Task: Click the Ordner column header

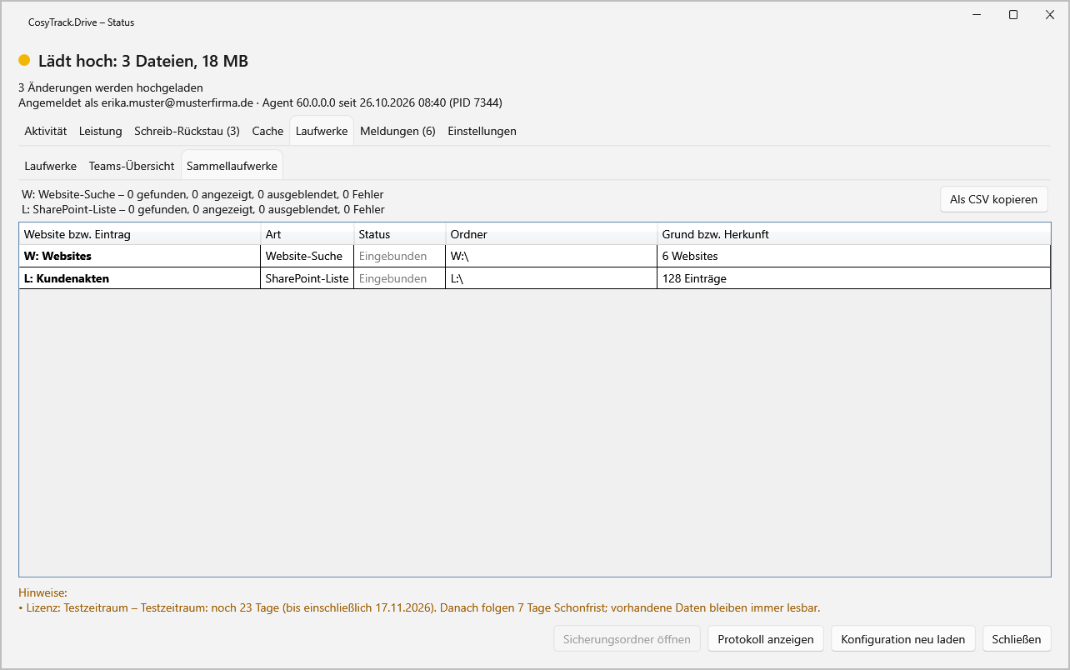Action: pos(552,234)
